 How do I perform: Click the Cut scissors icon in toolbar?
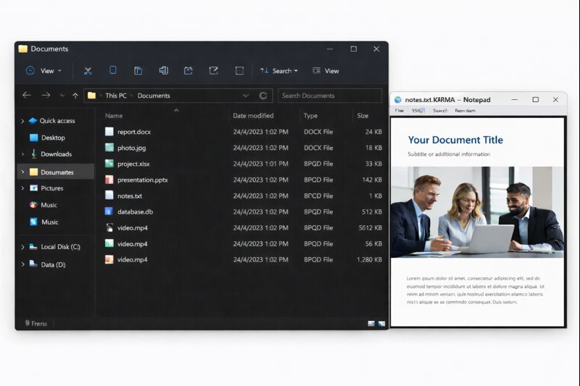pyautogui.click(x=88, y=71)
